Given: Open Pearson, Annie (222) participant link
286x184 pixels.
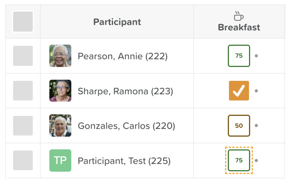Looking at the screenshot, I should pos(123,56).
